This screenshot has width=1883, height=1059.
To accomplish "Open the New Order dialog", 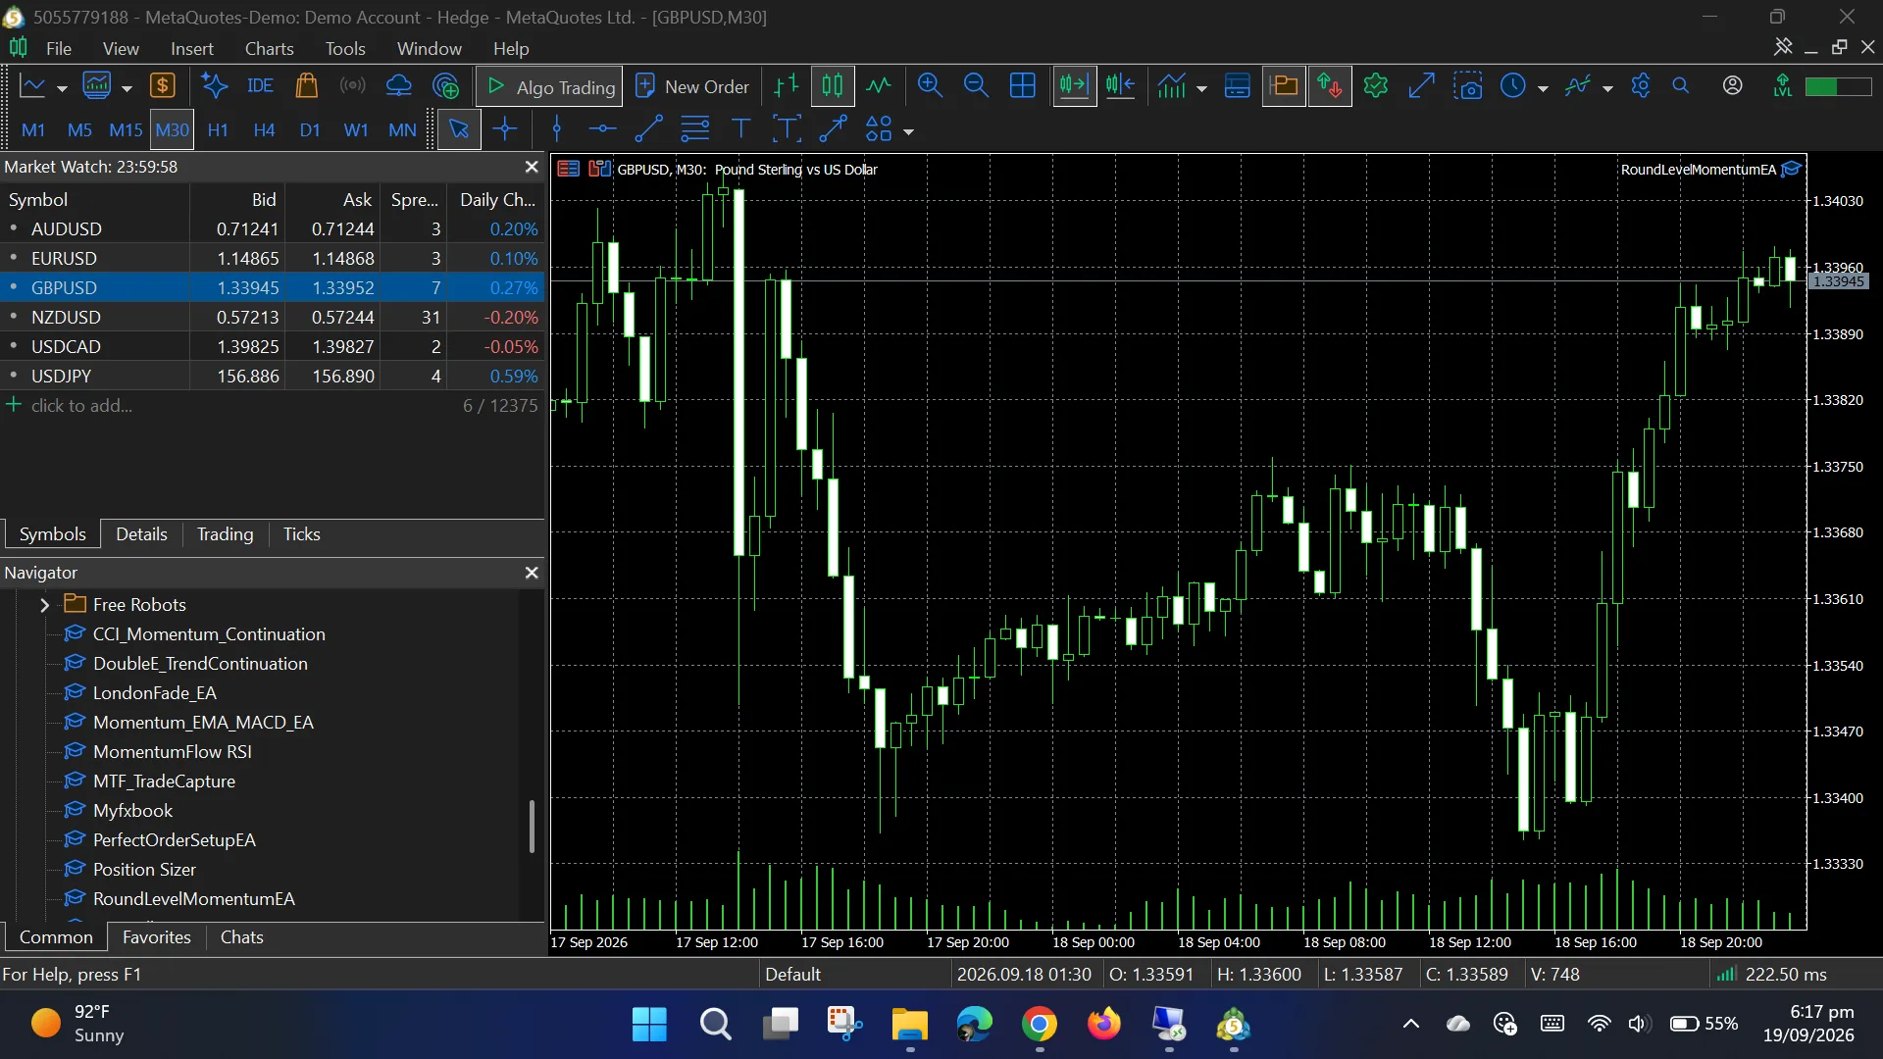I will [692, 86].
